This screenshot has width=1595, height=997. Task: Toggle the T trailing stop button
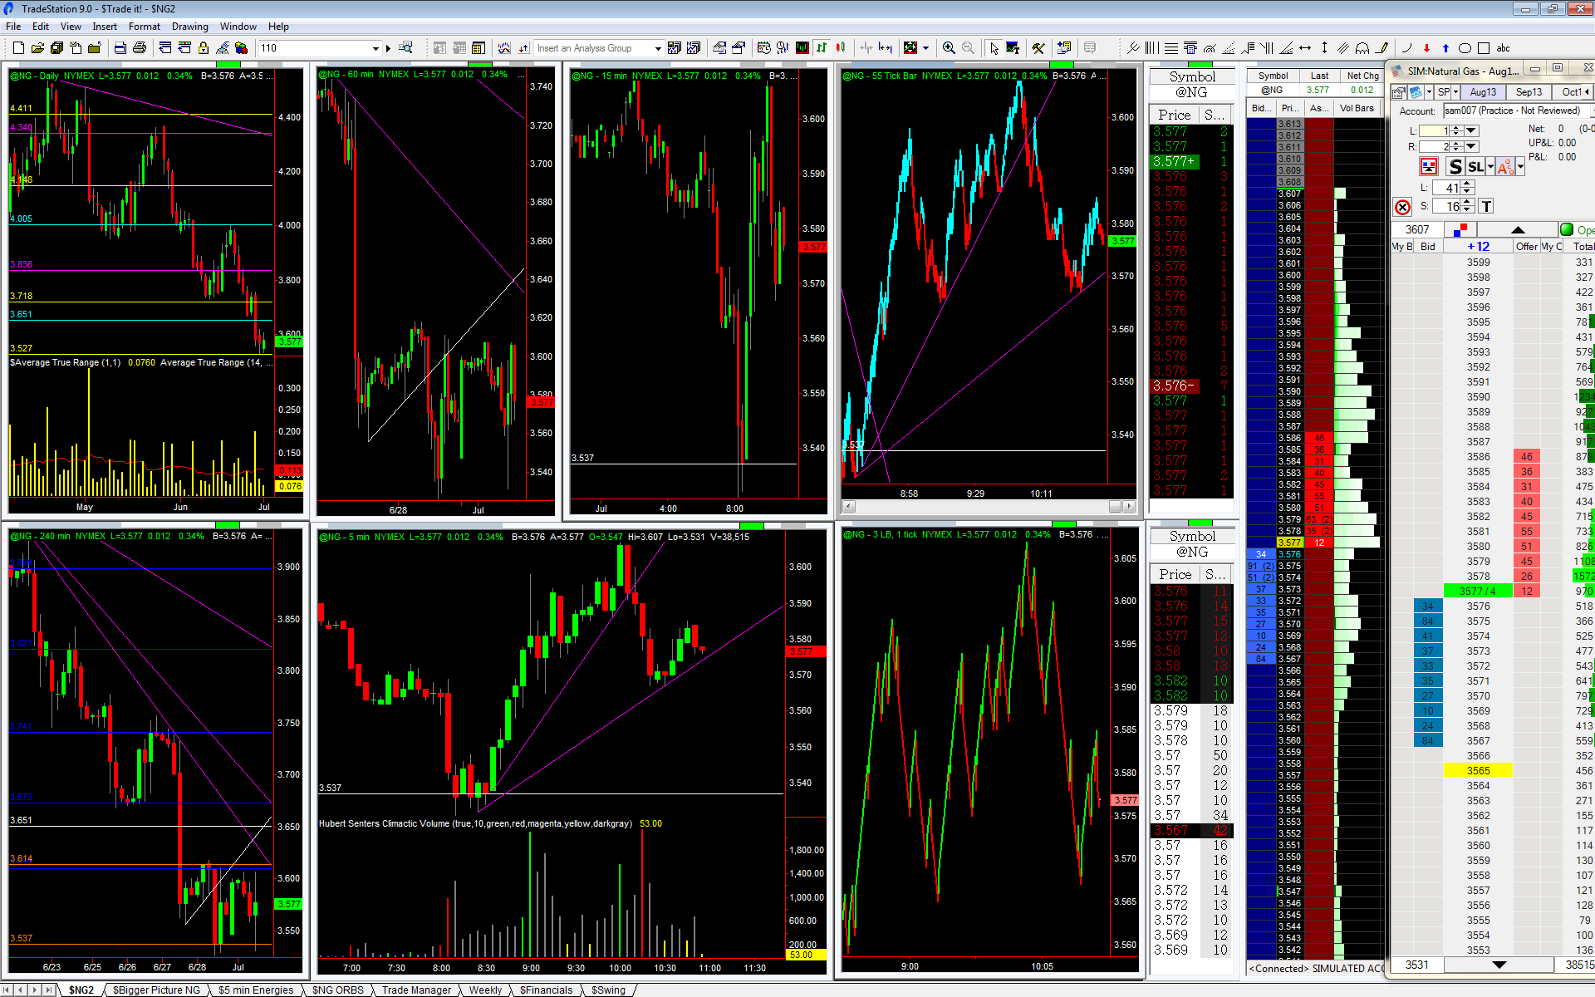[x=1486, y=207]
